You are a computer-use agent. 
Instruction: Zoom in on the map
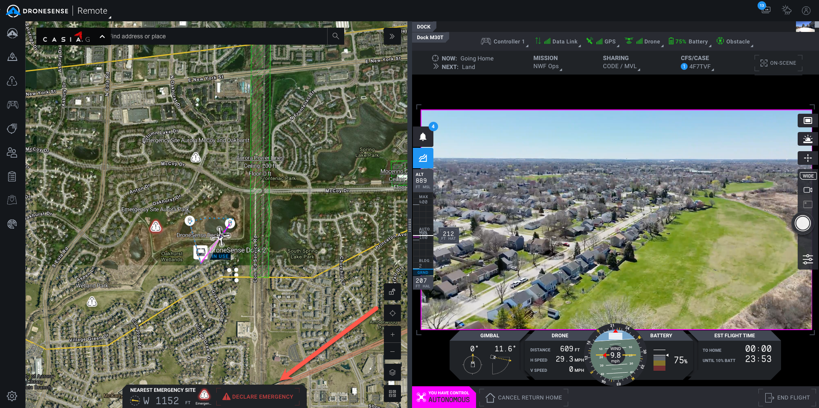(x=392, y=334)
